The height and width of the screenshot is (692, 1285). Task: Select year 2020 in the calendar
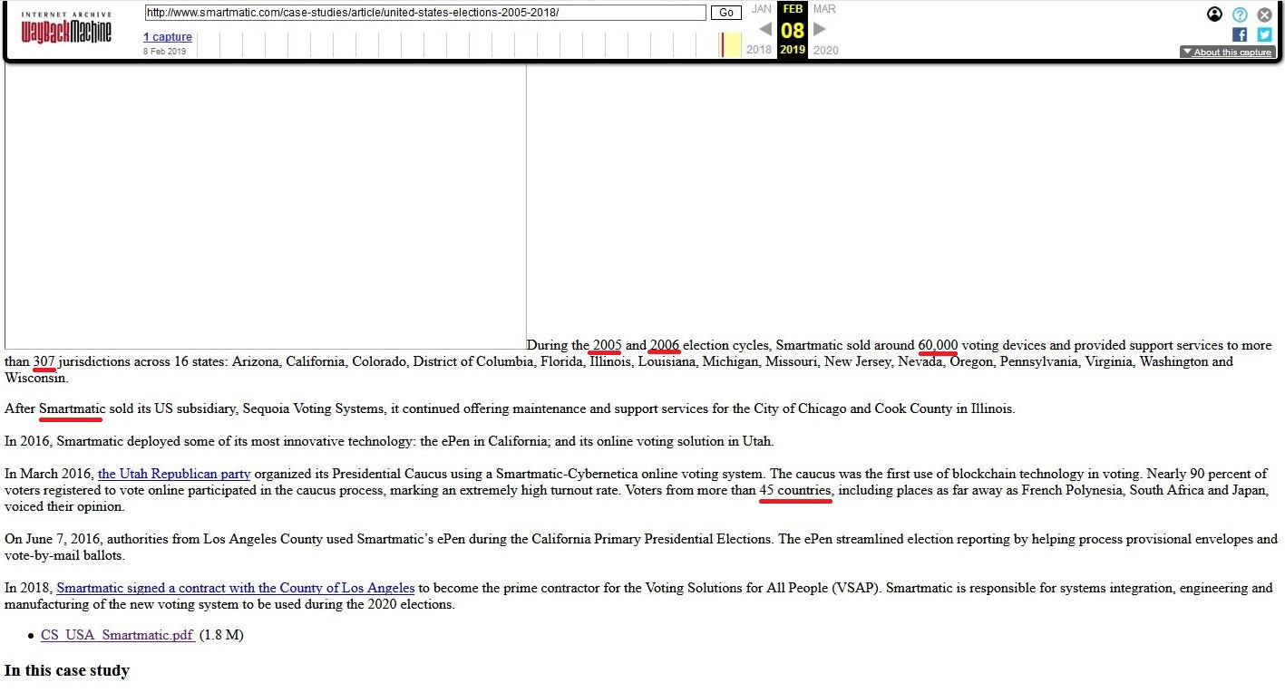click(825, 50)
